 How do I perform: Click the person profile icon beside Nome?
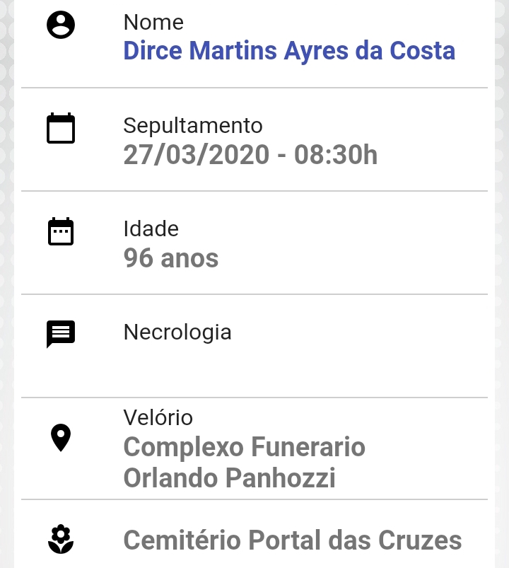tap(61, 25)
